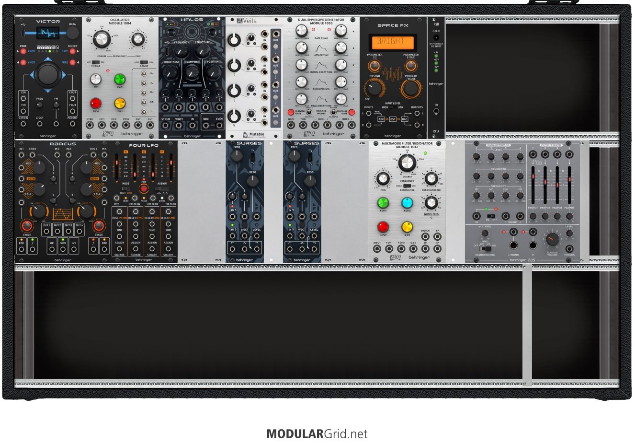This screenshot has width=635, height=444.
Task: Click the DC input socket on the PSU module
Action: [436, 37]
